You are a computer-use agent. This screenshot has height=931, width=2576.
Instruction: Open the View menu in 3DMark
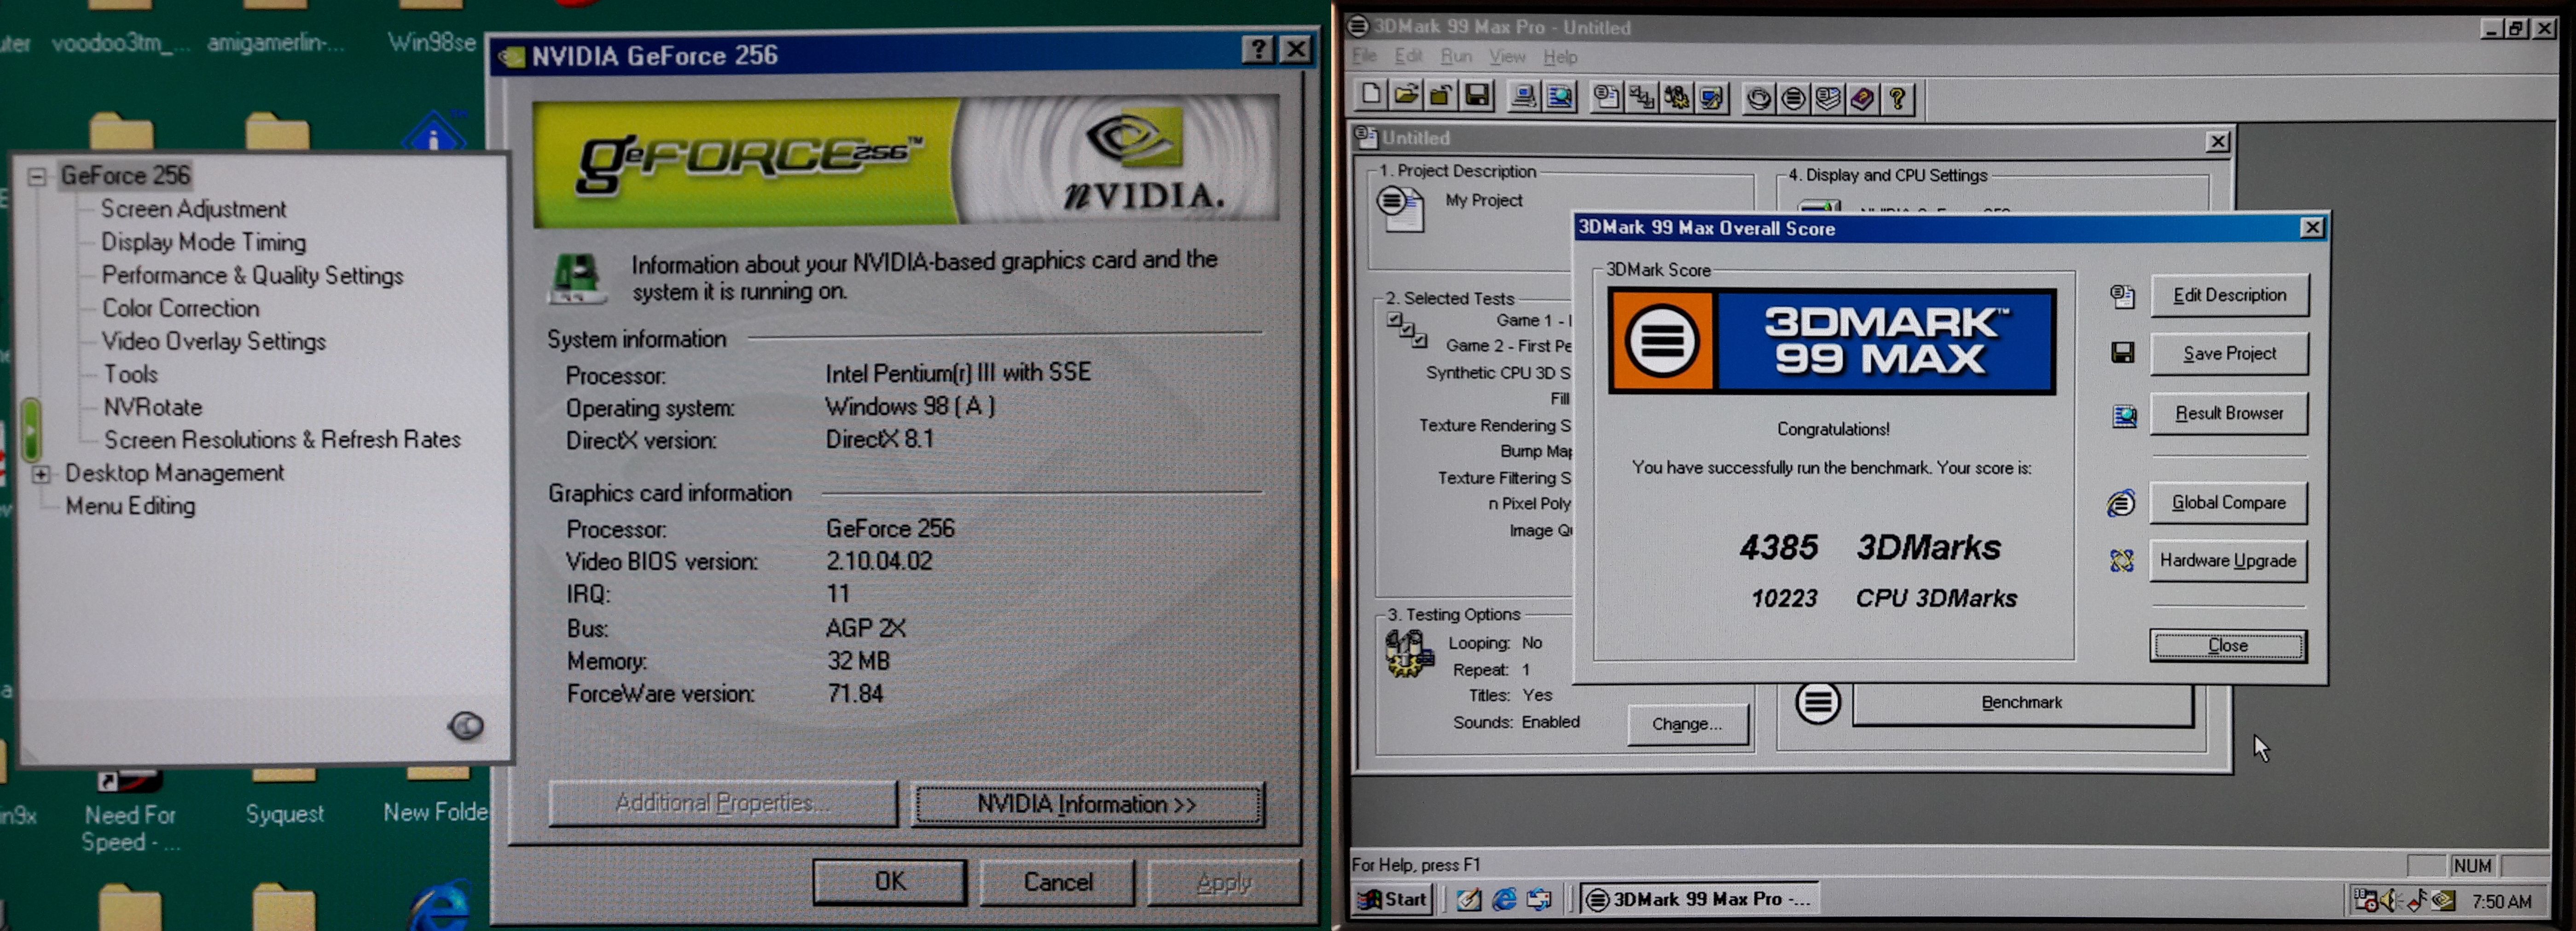1507,57
